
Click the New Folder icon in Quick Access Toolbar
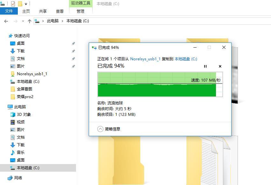tap(20, 4)
